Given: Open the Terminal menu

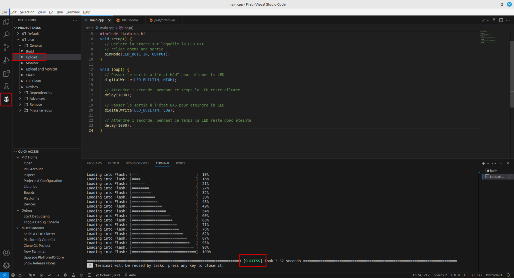Looking at the screenshot, I should point(73,12).
